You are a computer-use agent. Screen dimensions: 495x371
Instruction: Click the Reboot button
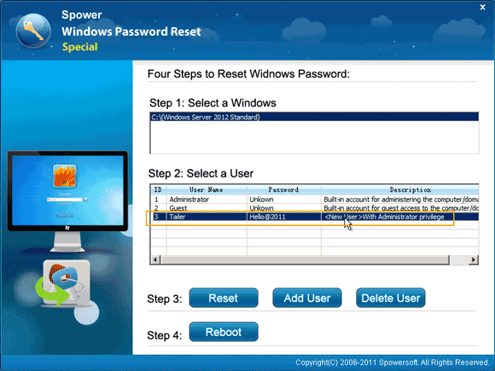click(224, 332)
